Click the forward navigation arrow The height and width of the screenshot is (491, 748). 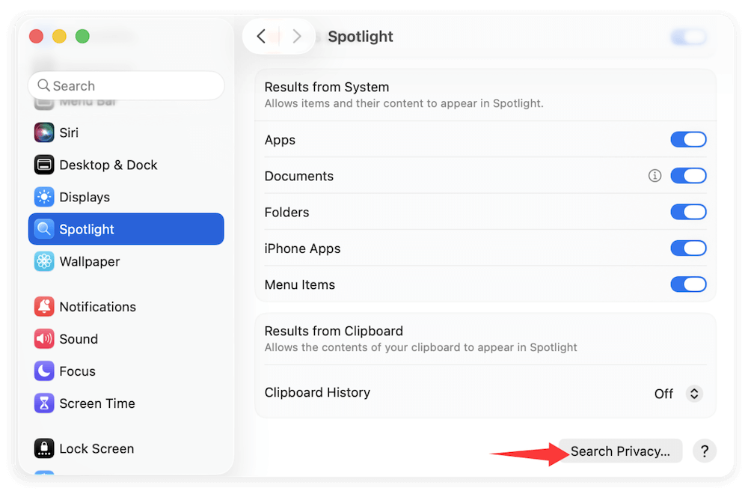pyautogui.click(x=296, y=35)
